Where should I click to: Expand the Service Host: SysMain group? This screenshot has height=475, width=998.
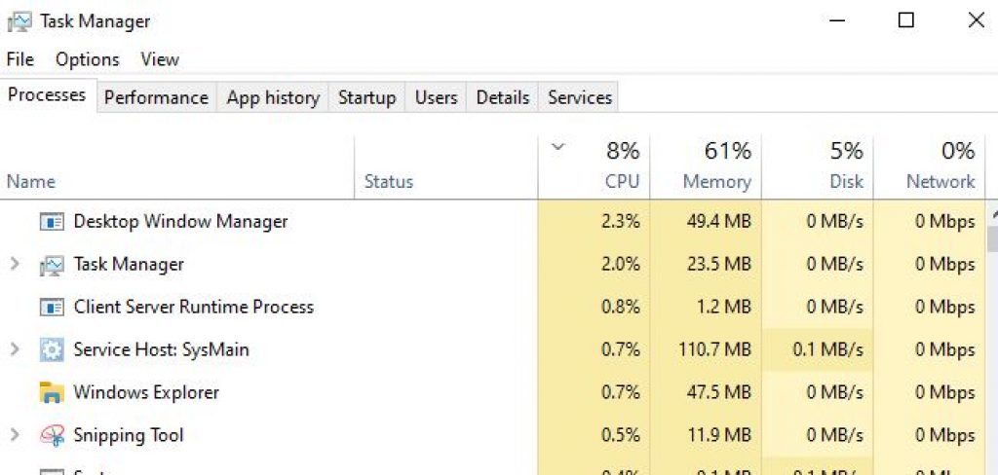click(14, 349)
